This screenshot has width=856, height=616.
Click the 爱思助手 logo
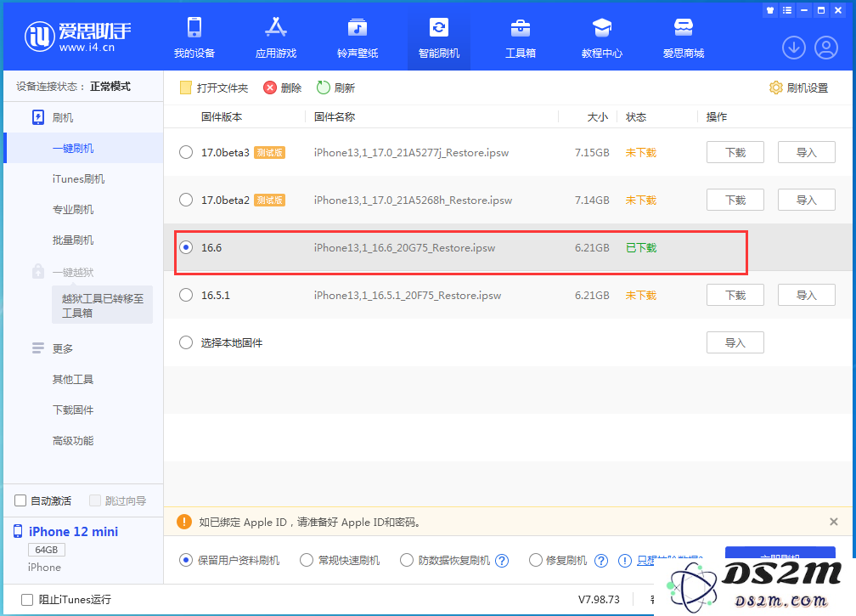(x=77, y=37)
